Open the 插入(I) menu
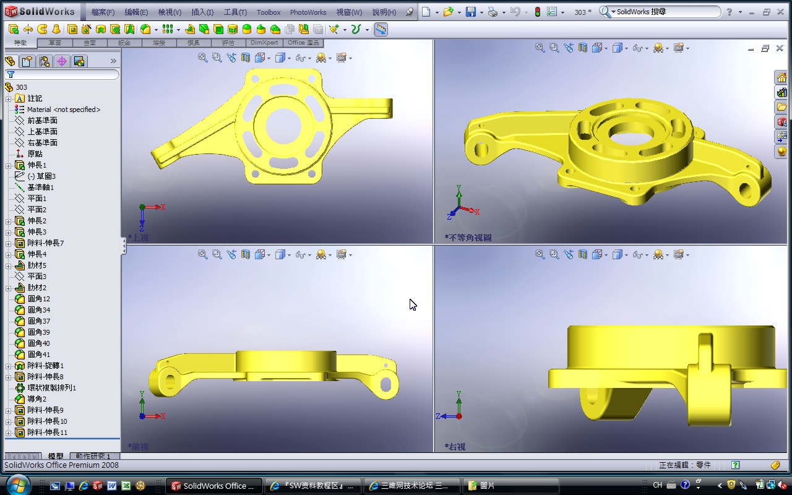Viewport: 792px width, 495px height. (x=202, y=12)
